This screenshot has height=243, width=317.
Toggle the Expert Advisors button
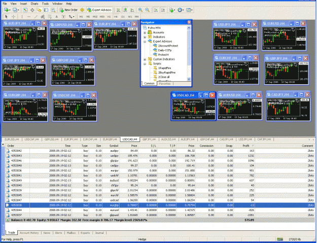pyautogui.click(x=99, y=10)
